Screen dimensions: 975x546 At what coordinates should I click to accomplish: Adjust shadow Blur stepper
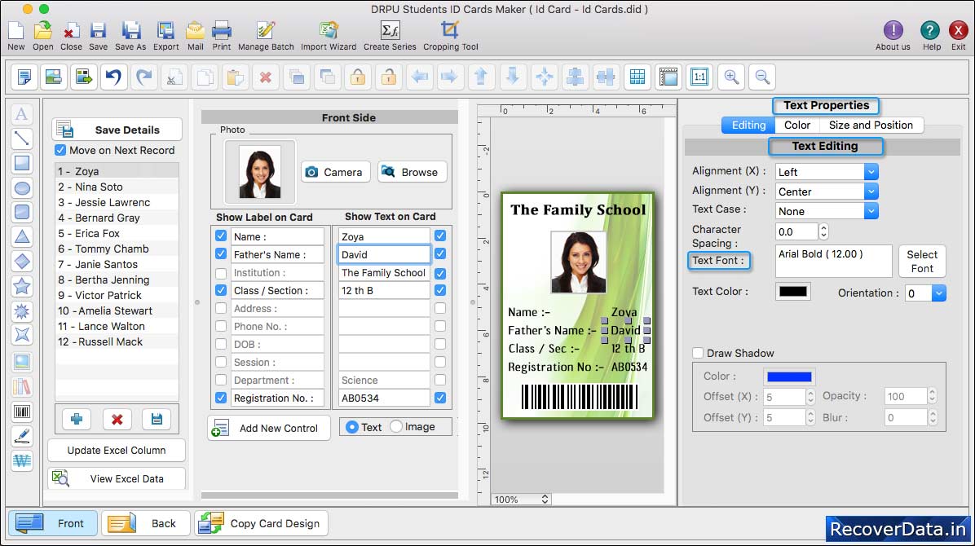point(932,417)
